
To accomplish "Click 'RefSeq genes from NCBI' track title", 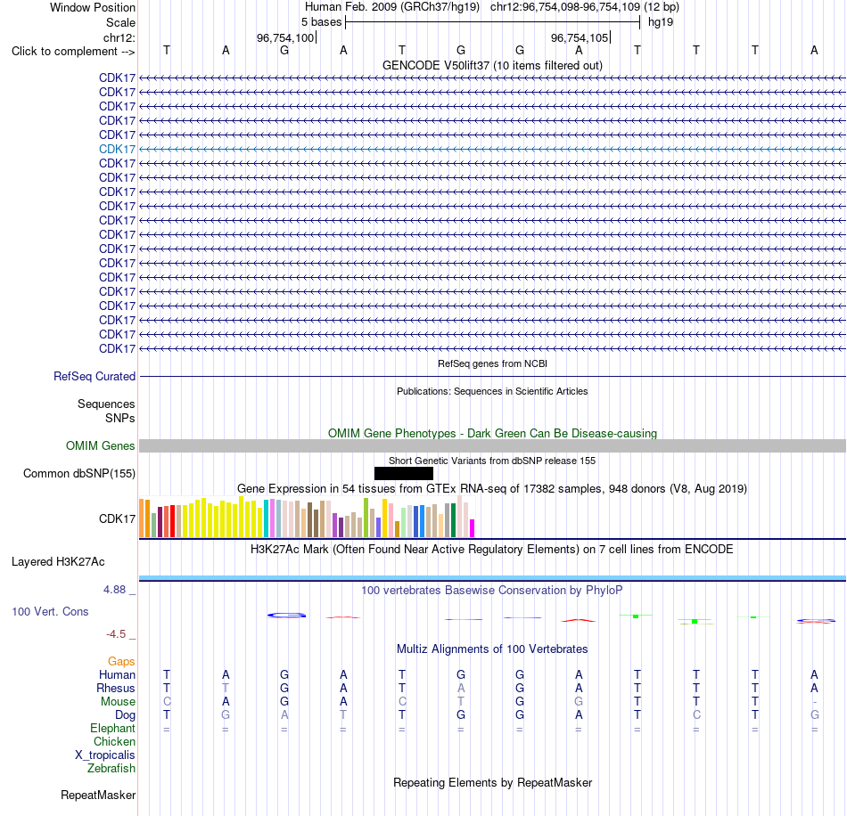I will 492,363.
